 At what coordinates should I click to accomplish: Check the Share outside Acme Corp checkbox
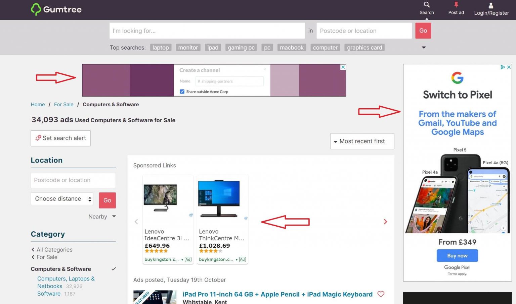pos(182,91)
